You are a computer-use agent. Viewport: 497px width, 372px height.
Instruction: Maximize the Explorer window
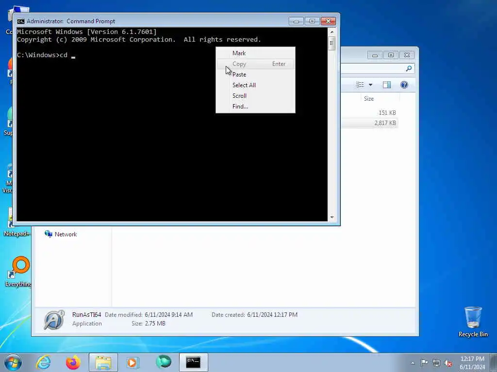391,55
